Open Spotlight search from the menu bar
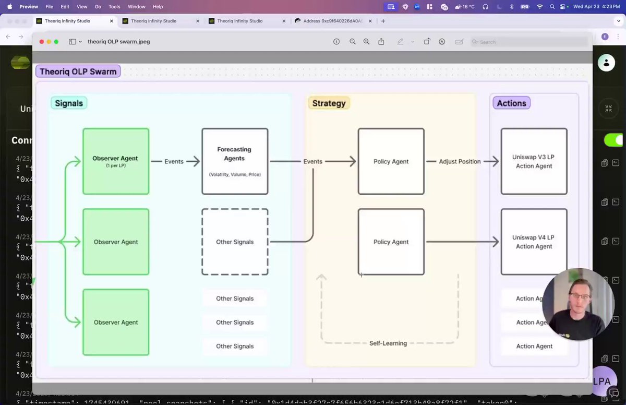 [x=552, y=7]
